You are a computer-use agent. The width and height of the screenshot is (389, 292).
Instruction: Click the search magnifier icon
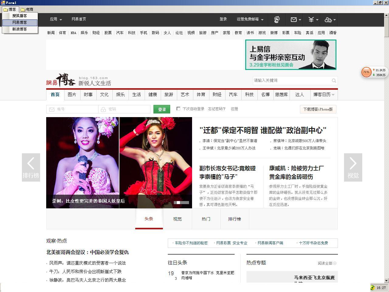[334, 81]
